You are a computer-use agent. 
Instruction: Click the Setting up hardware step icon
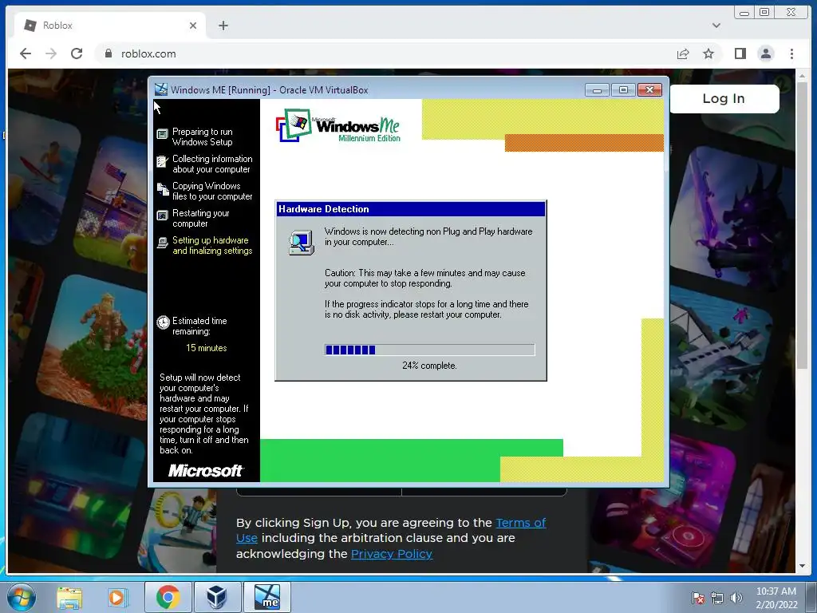(x=162, y=243)
